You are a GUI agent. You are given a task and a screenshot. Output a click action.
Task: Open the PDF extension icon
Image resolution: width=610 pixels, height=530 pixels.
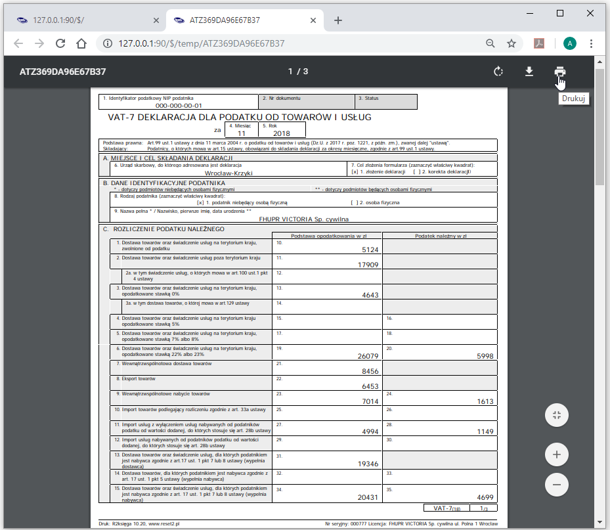[539, 43]
